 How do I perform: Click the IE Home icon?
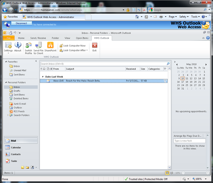(137, 17)
